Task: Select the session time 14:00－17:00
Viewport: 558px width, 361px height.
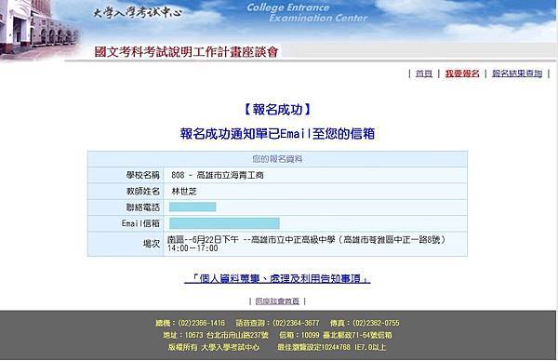Action: pos(193,248)
